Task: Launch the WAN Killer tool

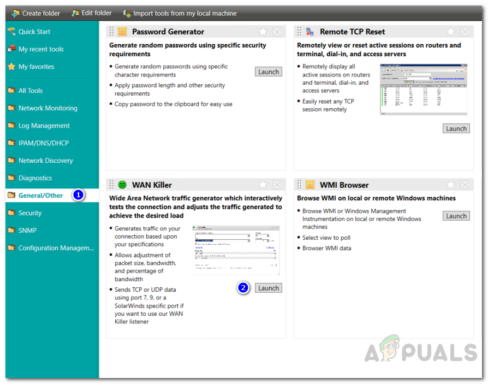Action: [268, 288]
